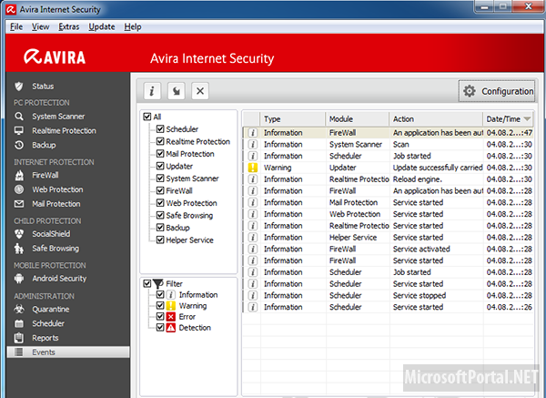Uncheck the Warning filter checkbox
Screen dimensions: 546x398
[160, 306]
